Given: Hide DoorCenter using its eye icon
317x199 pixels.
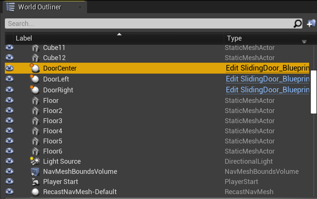Looking at the screenshot, I should tap(9, 68).
